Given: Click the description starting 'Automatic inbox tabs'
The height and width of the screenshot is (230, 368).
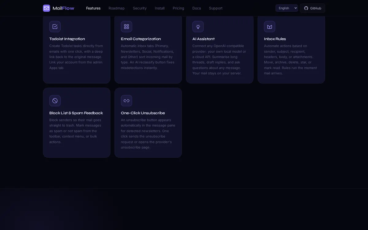Looking at the screenshot, I should (x=148, y=57).
